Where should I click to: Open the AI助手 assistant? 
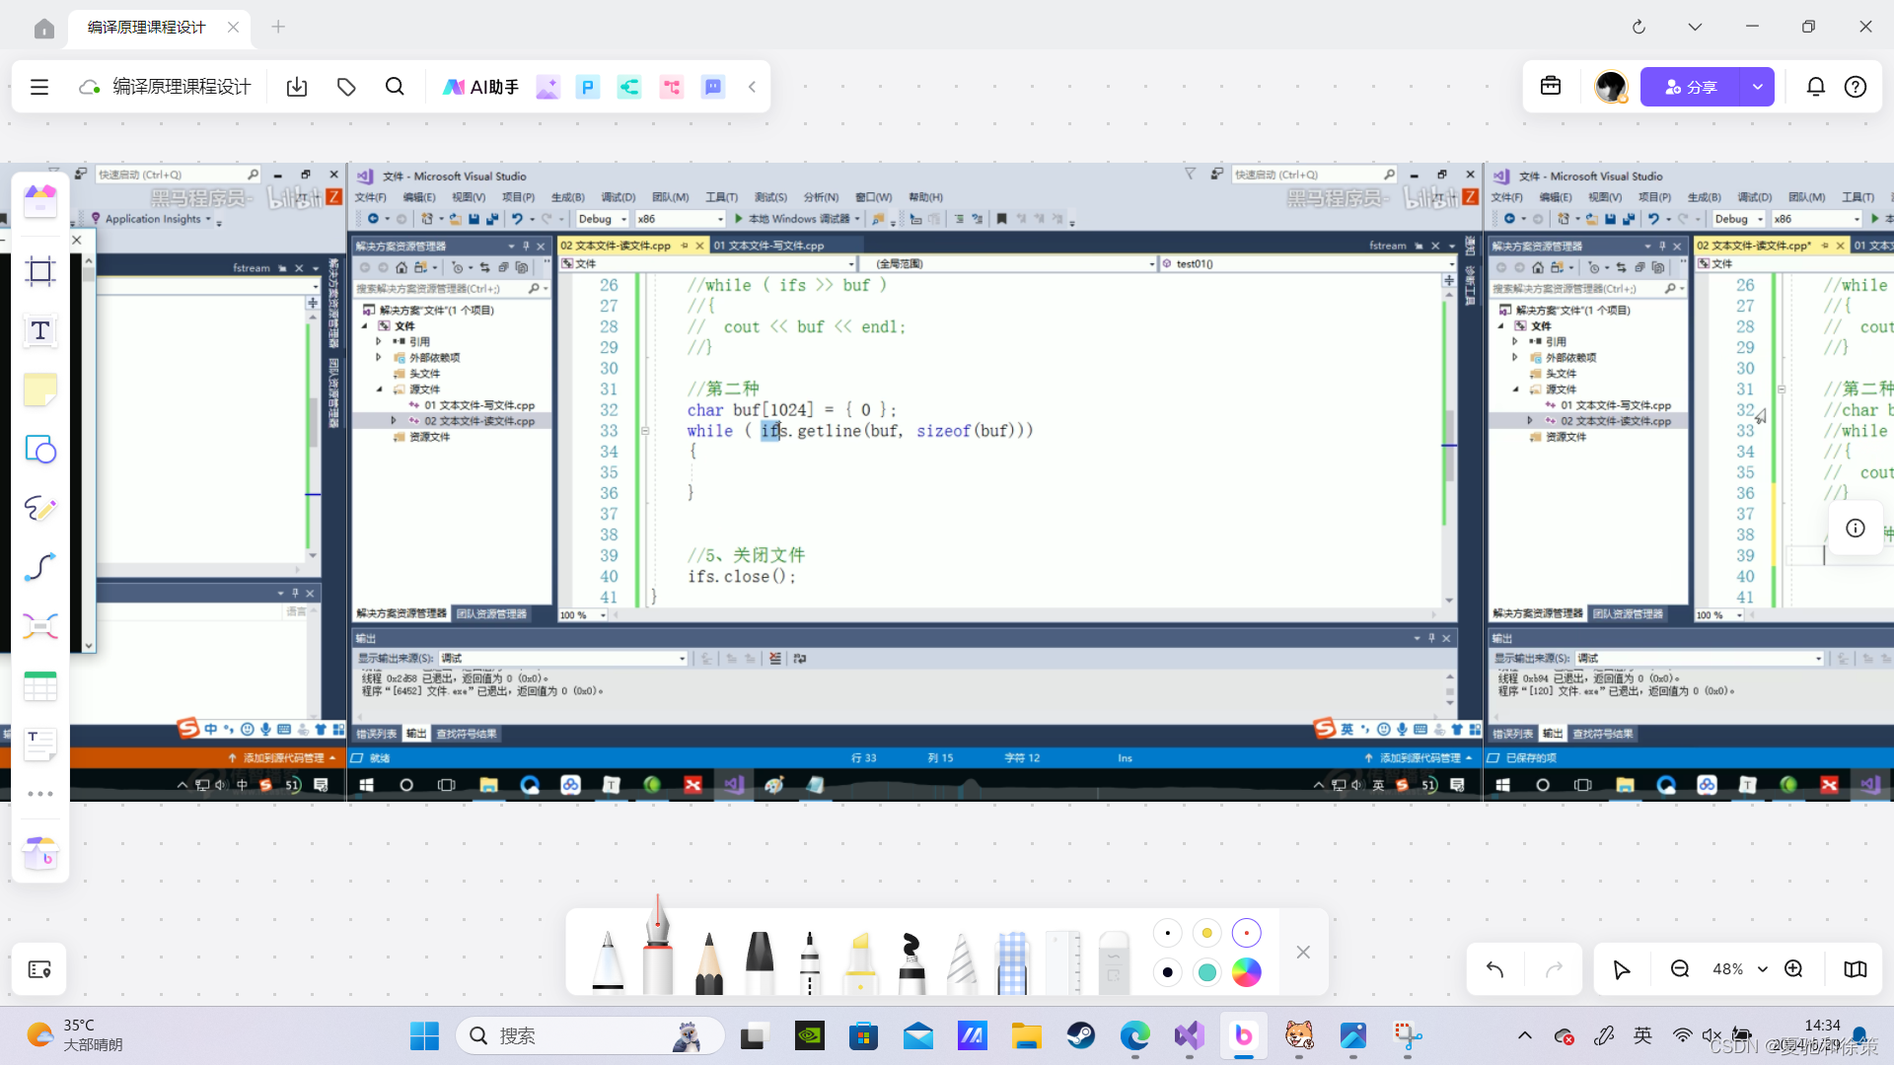pos(480,87)
